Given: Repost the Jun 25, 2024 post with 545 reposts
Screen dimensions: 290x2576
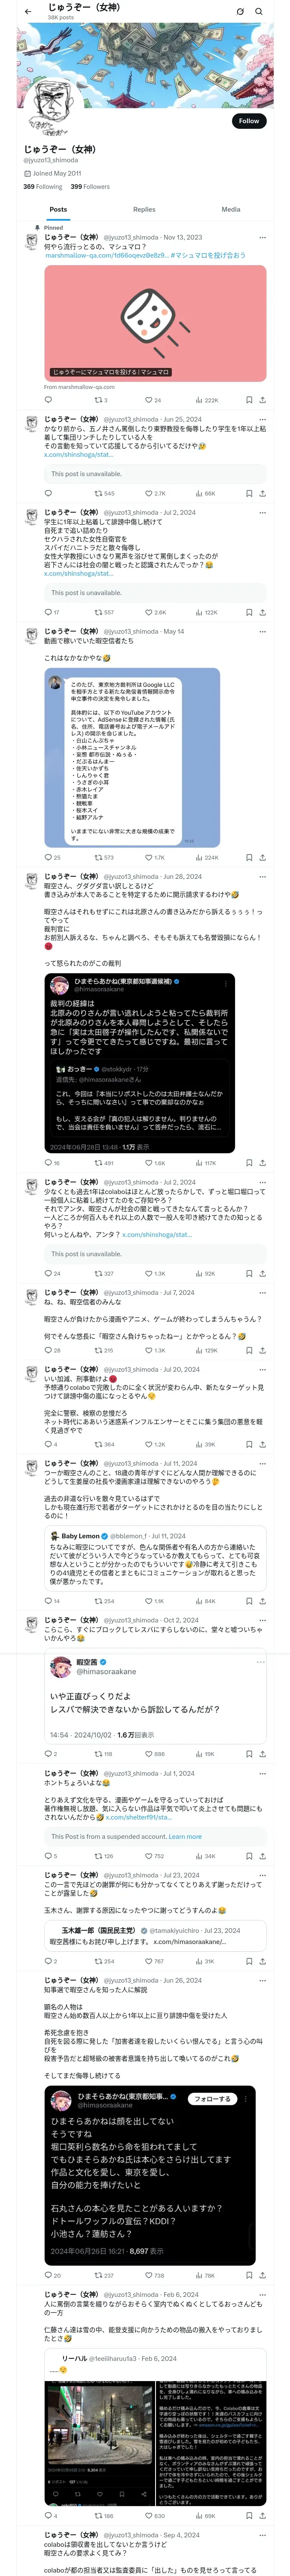Looking at the screenshot, I should click(x=104, y=493).
